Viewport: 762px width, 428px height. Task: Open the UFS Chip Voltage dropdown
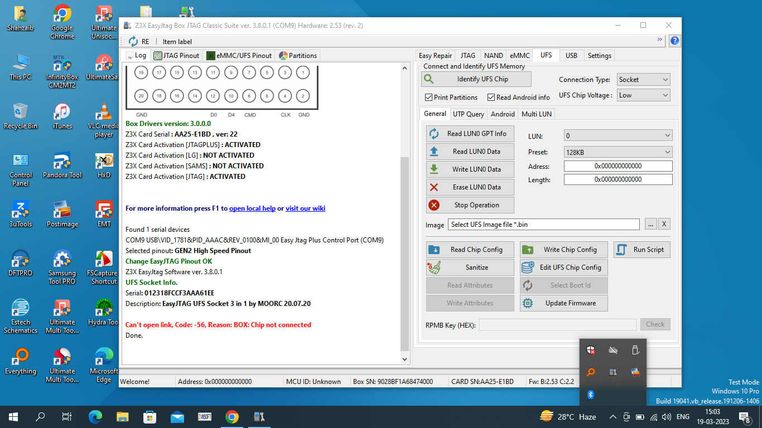pos(643,95)
